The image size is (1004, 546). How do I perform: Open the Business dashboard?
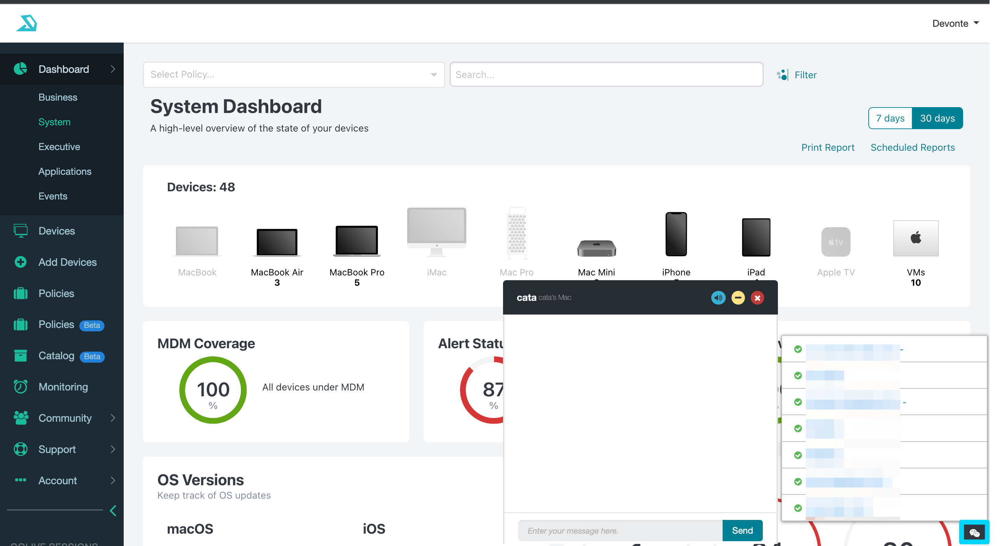(58, 97)
